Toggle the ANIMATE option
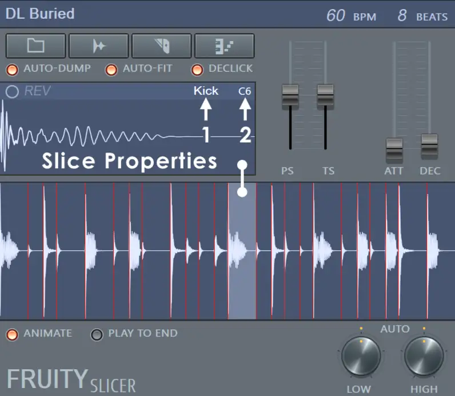 coord(13,334)
